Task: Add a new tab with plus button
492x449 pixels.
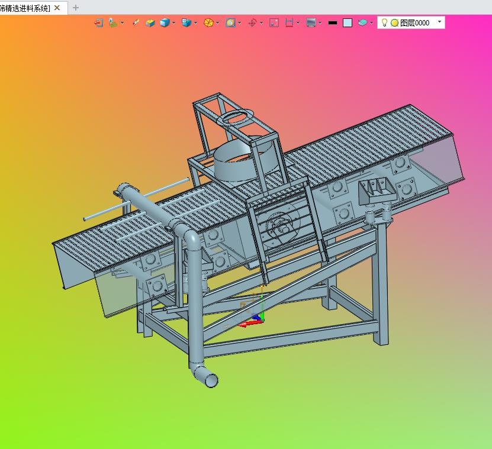Action: [75, 8]
